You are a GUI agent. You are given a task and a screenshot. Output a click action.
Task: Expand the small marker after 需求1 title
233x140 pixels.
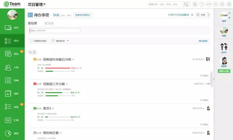pos(53,109)
